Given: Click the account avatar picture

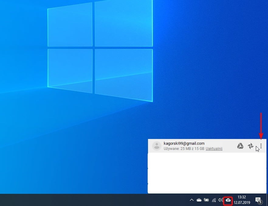Looking at the screenshot, I should tap(156, 146).
